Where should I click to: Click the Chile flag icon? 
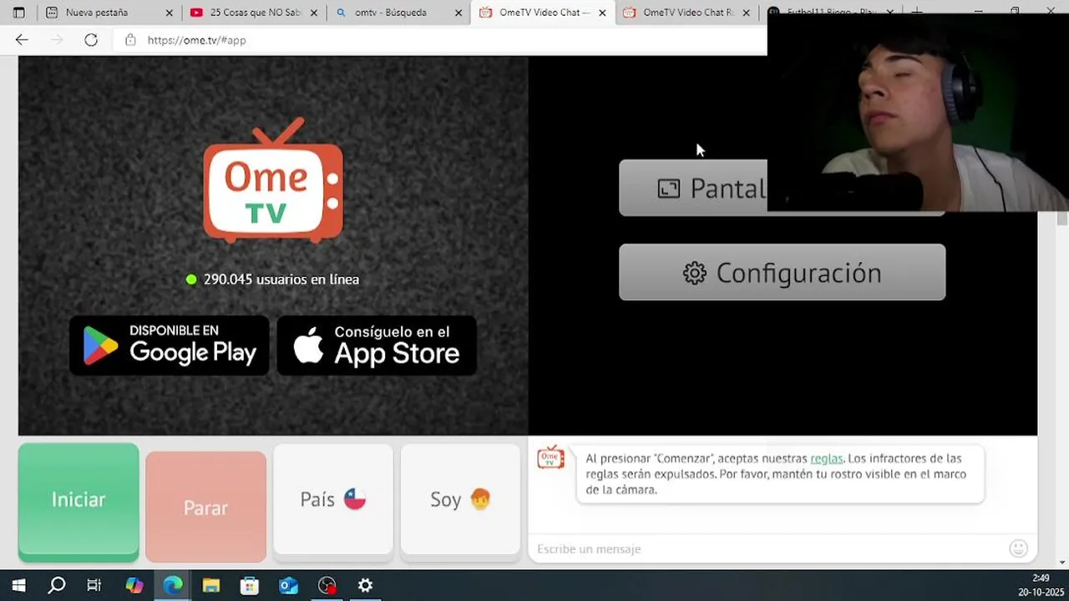tap(355, 499)
